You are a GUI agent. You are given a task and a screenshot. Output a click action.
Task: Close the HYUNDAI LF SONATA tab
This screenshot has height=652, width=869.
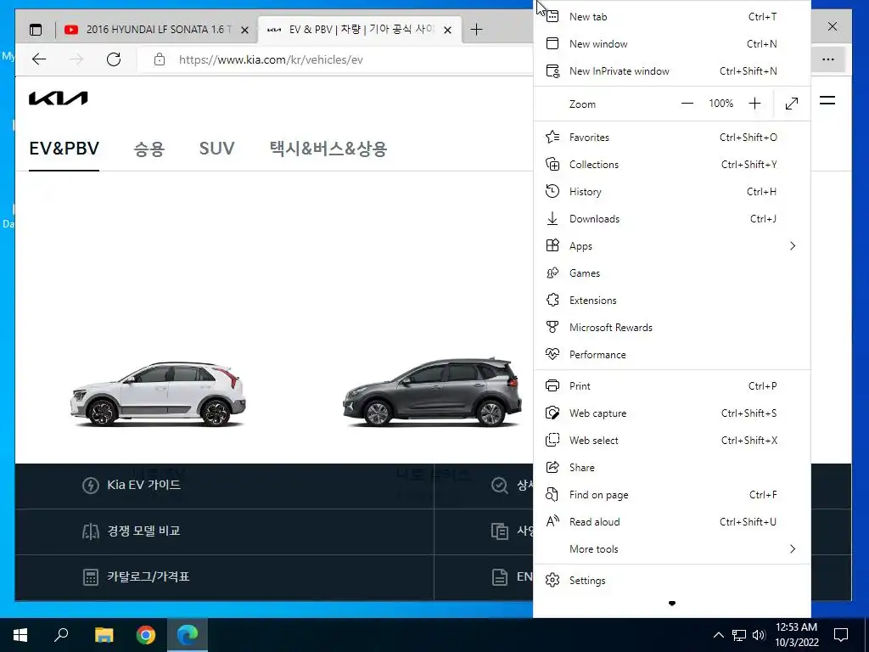[x=244, y=30]
